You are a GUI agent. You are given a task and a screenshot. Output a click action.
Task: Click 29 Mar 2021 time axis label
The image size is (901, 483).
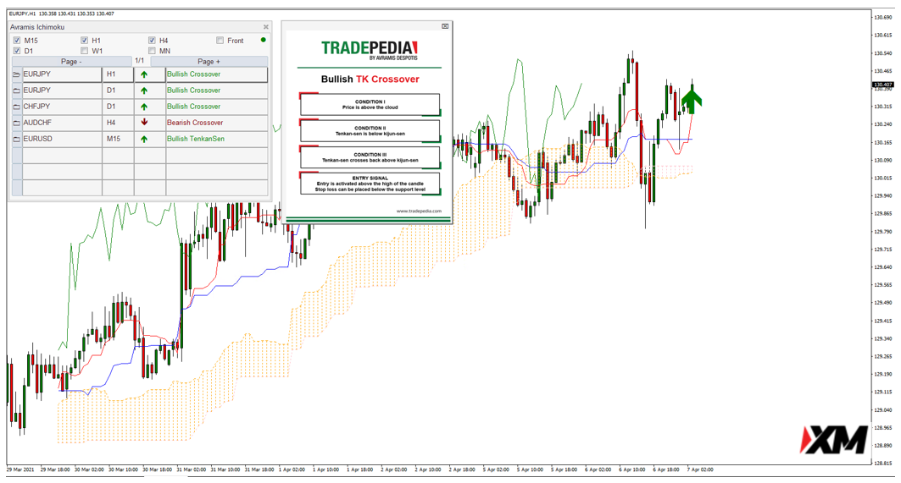[x=20, y=469]
